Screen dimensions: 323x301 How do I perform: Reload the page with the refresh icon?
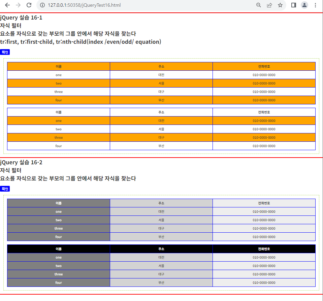click(x=29, y=5)
